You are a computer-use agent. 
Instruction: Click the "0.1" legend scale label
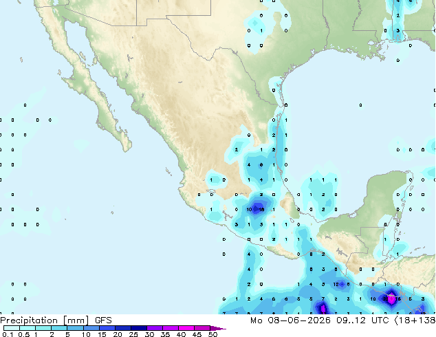pyautogui.click(x=8, y=334)
